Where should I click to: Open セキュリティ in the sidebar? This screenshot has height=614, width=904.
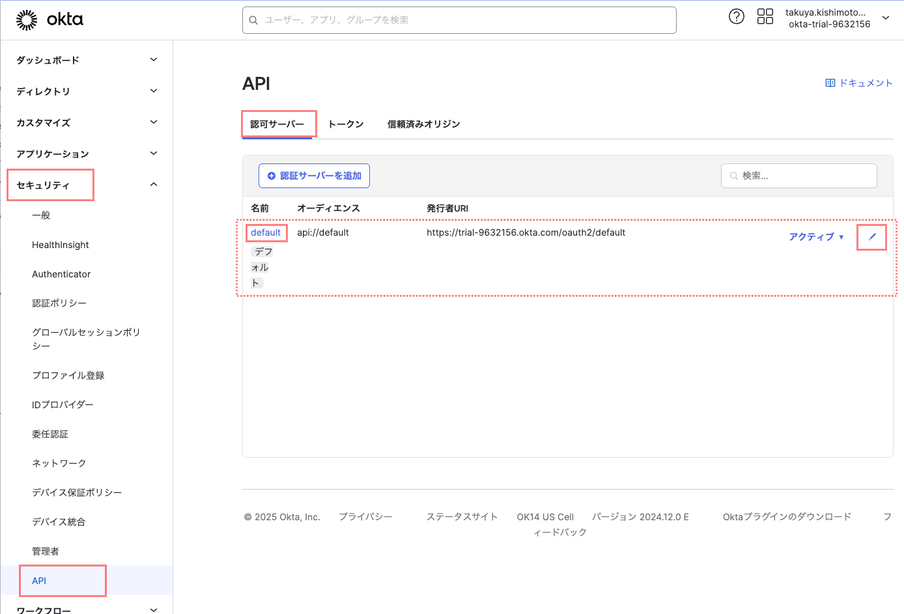coord(43,186)
